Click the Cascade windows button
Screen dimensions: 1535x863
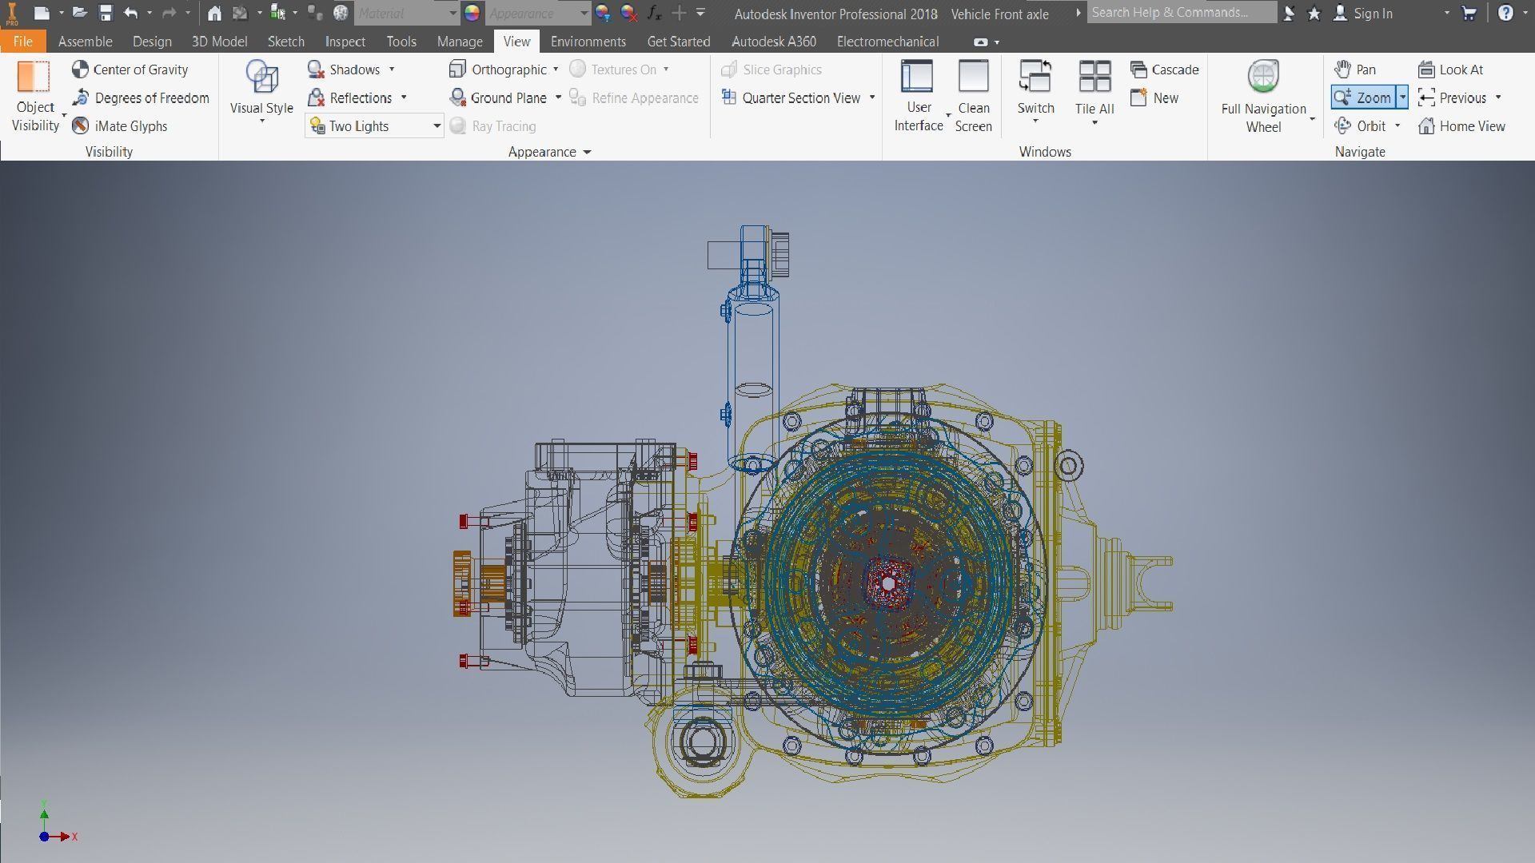[x=1165, y=70]
